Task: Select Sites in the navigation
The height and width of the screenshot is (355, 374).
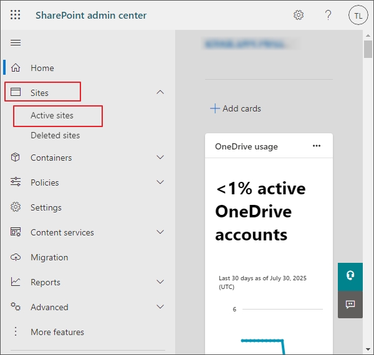Action: click(40, 93)
